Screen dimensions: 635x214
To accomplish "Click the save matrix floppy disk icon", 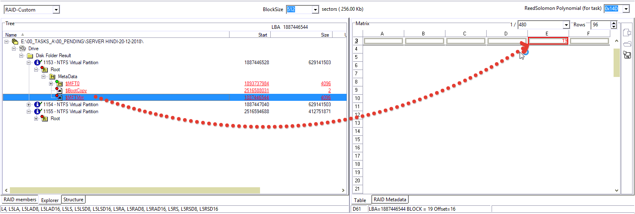I will pos(627,55).
